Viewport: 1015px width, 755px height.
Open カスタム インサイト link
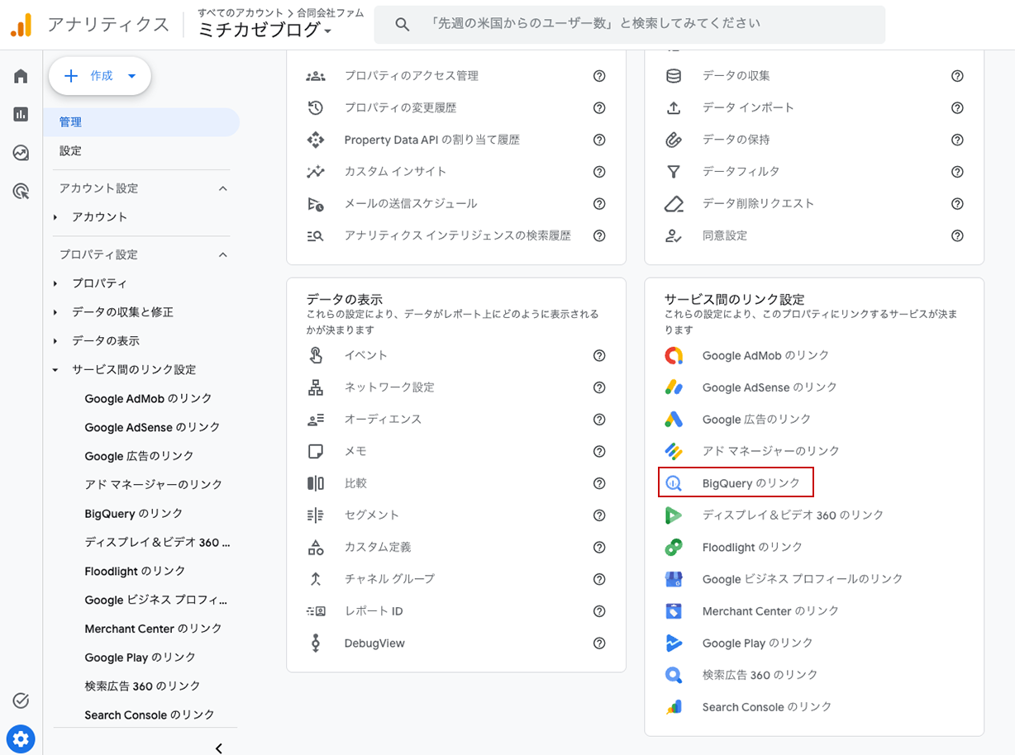(395, 172)
